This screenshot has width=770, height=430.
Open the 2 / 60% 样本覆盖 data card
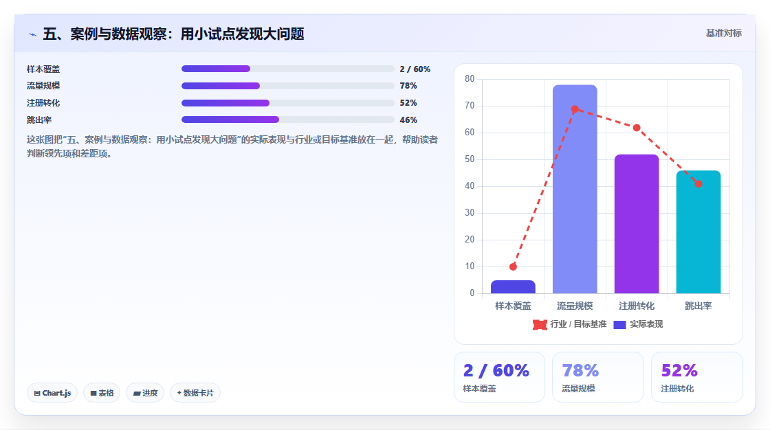[x=499, y=377]
